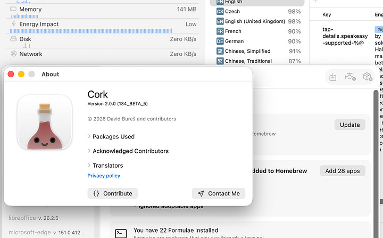Viewport: 383px width, 238px height.
Task: Open the Privacy policy link
Action: pyautogui.click(x=104, y=176)
